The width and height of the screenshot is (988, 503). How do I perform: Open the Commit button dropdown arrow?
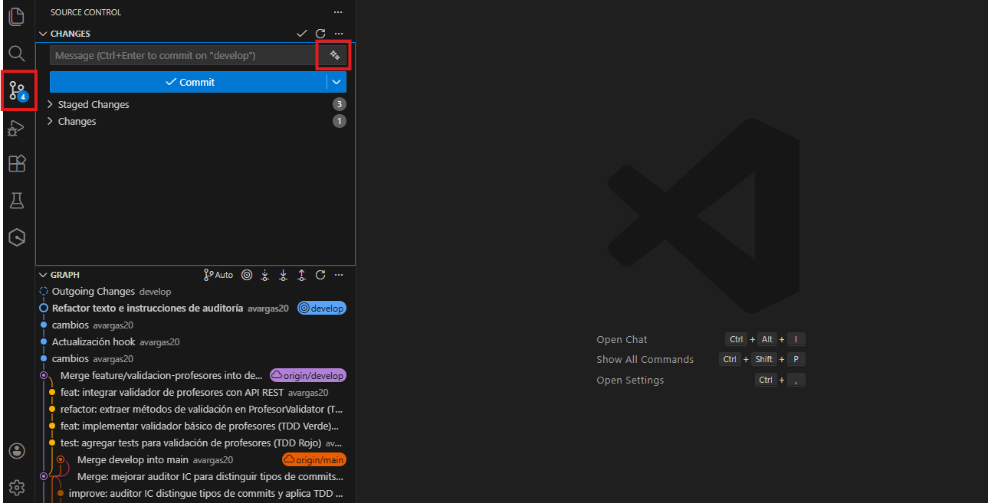[336, 82]
